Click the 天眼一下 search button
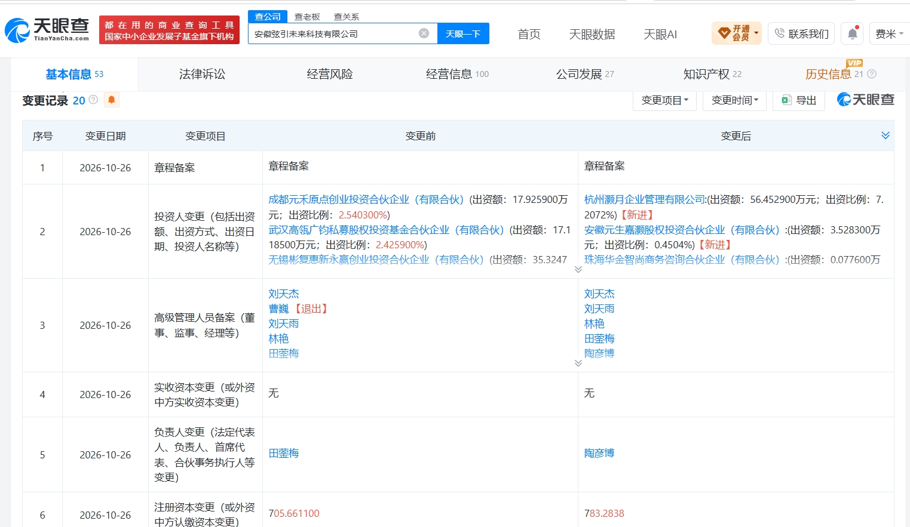Image resolution: width=910 pixels, height=527 pixels. pyautogui.click(x=463, y=33)
